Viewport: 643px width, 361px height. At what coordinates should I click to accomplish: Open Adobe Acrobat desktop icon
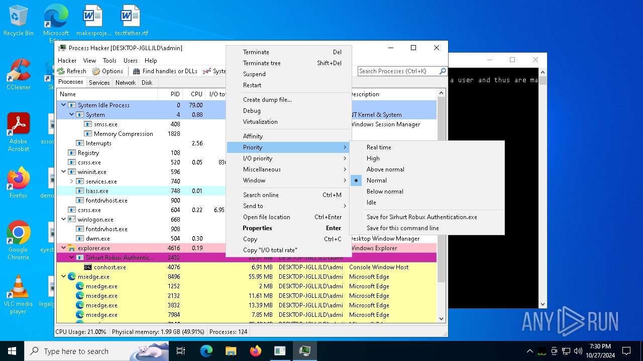point(19,132)
